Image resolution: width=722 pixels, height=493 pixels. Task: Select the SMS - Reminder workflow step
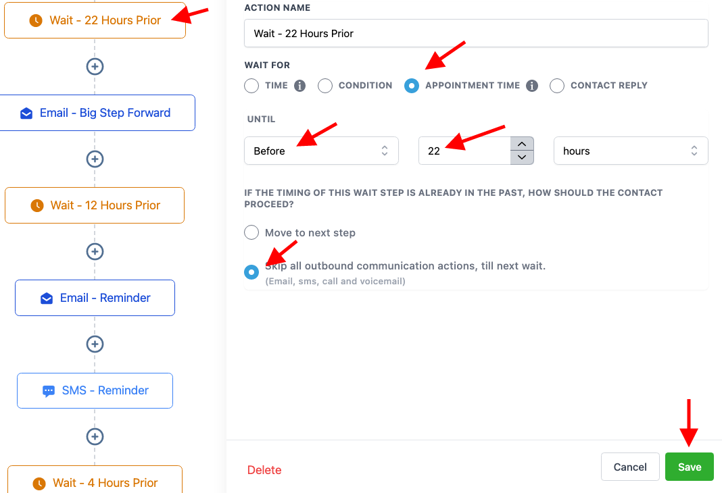[x=95, y=390]
